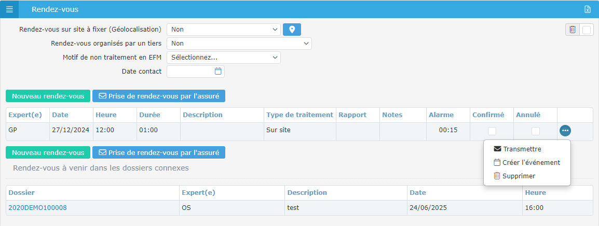Open the calendar picker for Date contact
The height and width of the screenshot is (226, 599).
[218, 71]
